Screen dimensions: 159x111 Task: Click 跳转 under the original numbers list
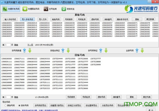(16, 45)
